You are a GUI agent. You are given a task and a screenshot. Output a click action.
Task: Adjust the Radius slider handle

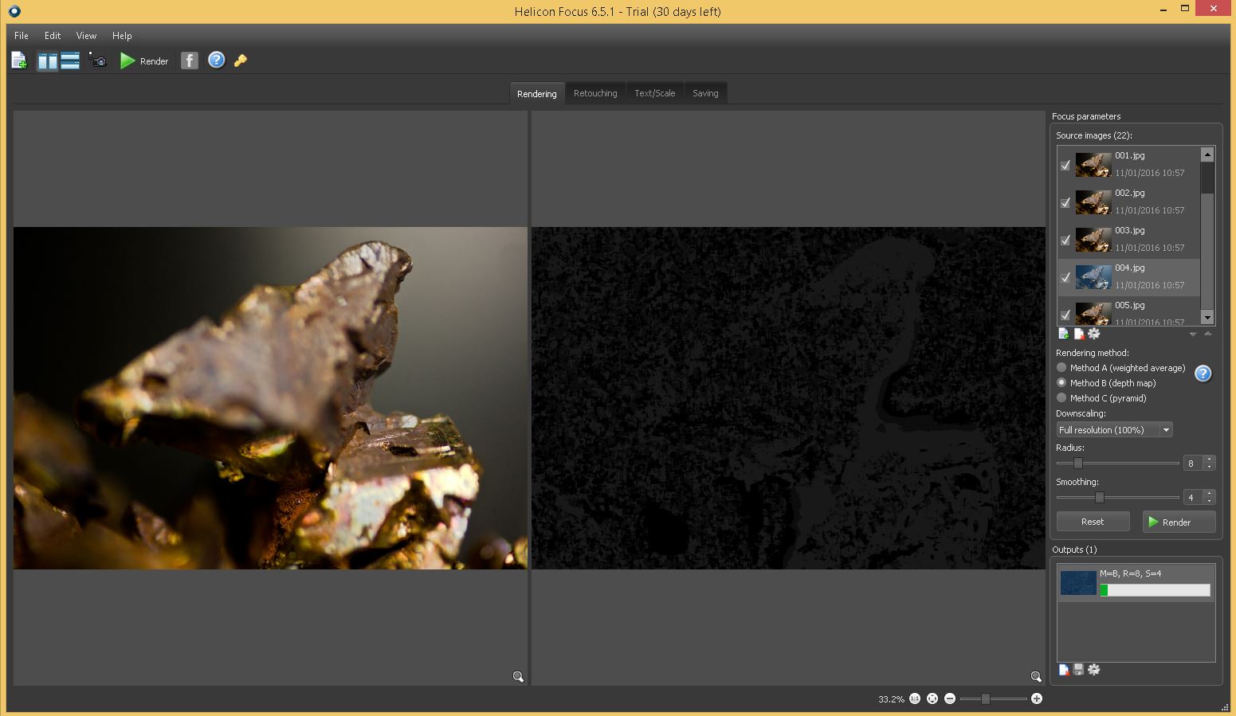[1078, 464]
